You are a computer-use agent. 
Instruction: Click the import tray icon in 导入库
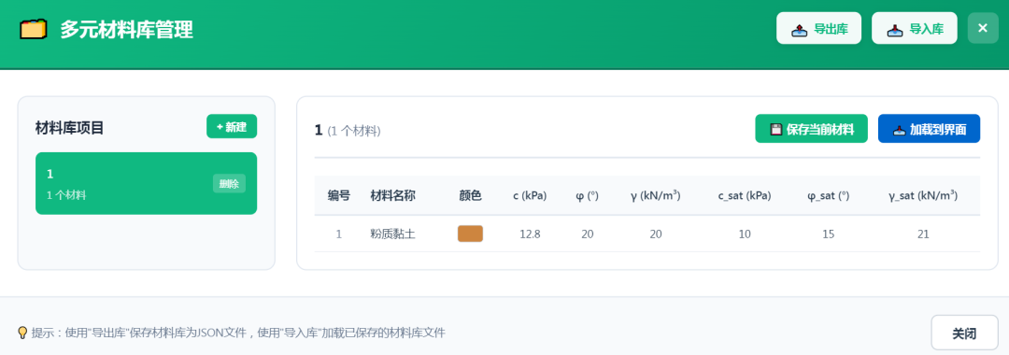(x=894, y=29)
